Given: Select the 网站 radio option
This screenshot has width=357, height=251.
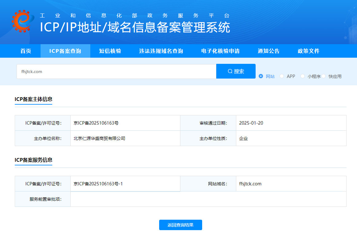Looking at the screenshot, I should [261, 76].
